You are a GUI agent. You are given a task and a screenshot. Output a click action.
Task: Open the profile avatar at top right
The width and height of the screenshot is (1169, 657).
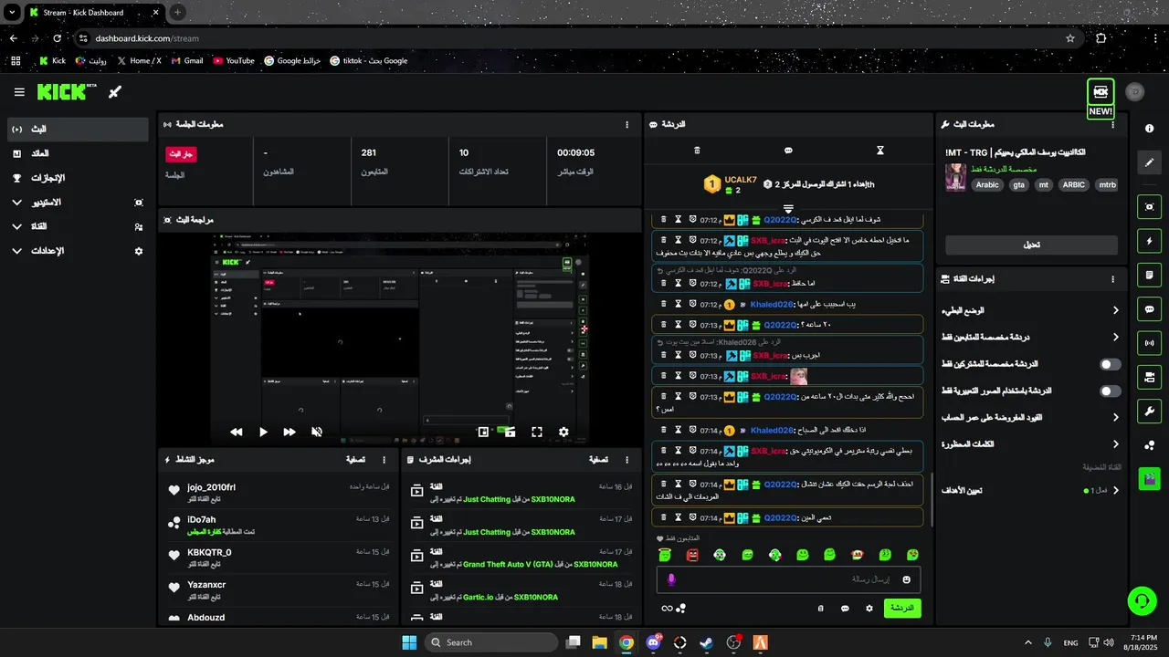point(1134,91)
